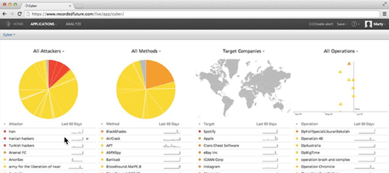The width and height of the screenshot is (389, 173).
Task: Click the ASPXSpy method row
Action: (146, 152)
